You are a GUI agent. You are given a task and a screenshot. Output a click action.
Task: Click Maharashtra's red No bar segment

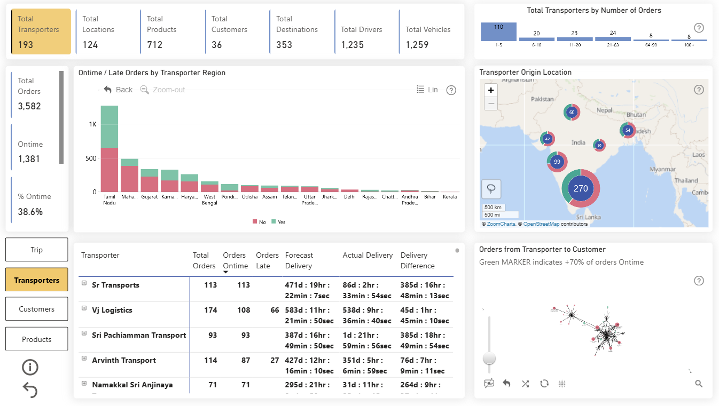129,179
